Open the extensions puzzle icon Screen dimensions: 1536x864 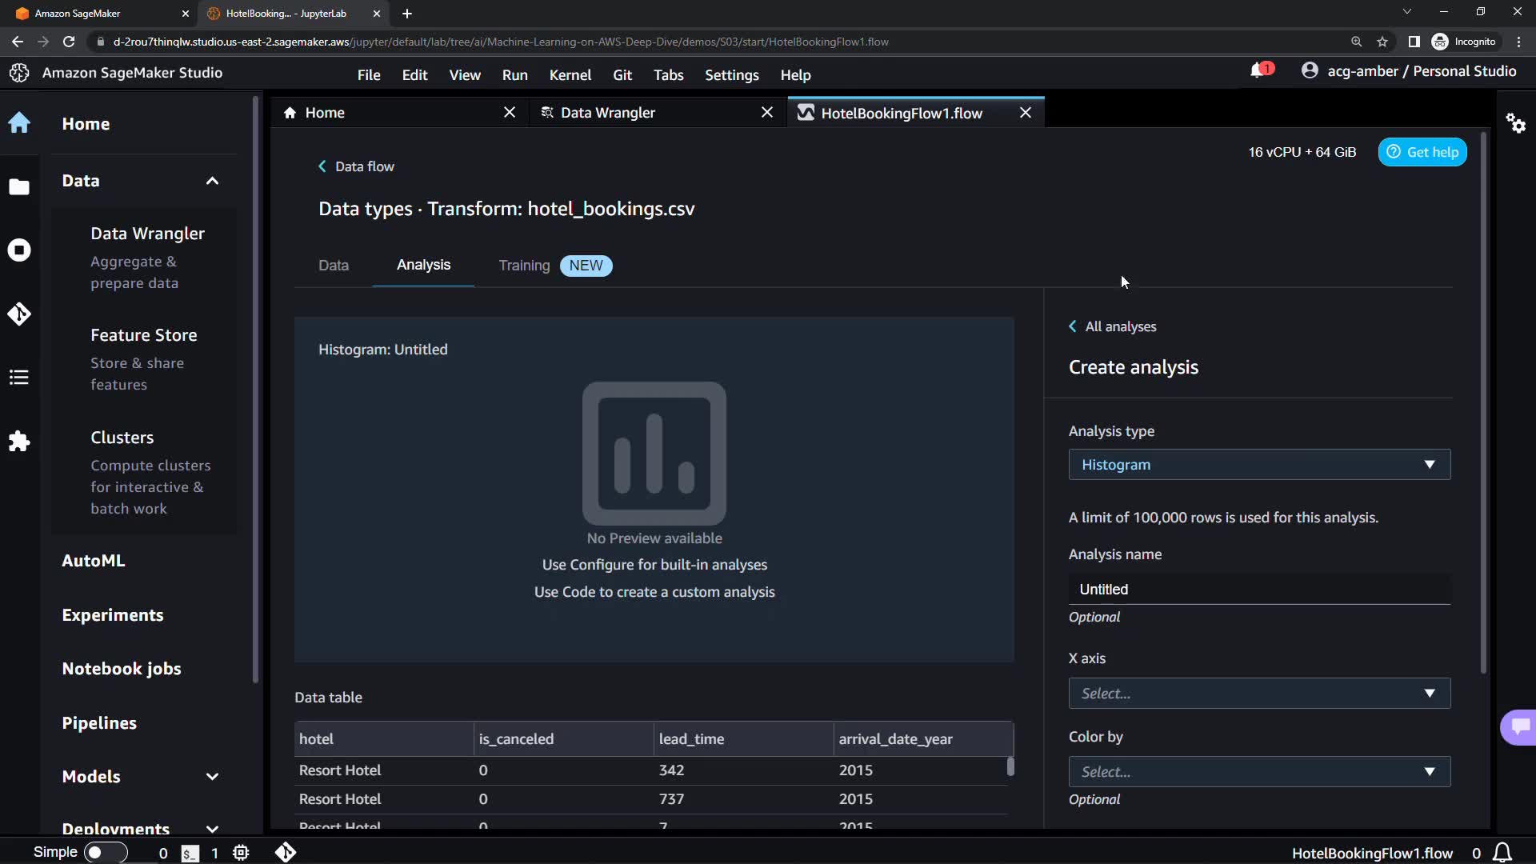(x=19, y=442)
